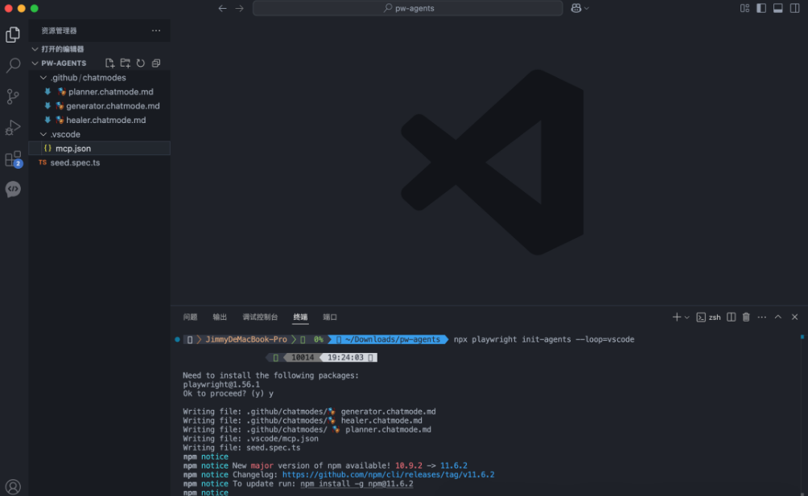Viewport: 808px width, 496px height.
Task: Open terminal panel more actions
Action: pyautogui.click(x=761, y=317)
